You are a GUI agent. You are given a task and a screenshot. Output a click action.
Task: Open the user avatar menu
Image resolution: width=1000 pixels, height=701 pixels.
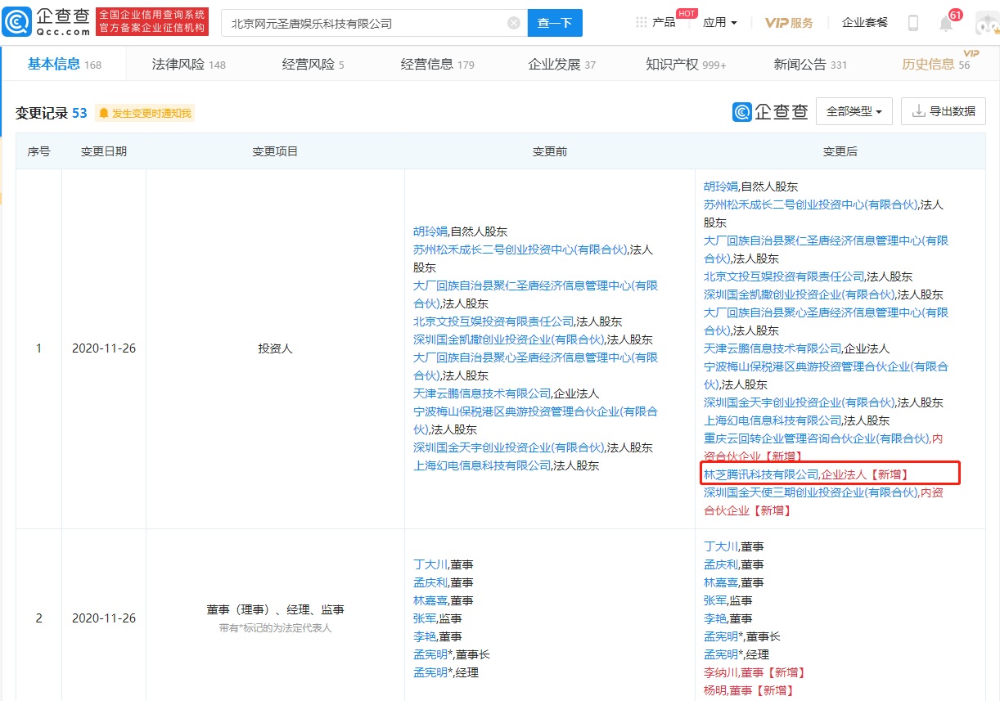click(984, 22)
